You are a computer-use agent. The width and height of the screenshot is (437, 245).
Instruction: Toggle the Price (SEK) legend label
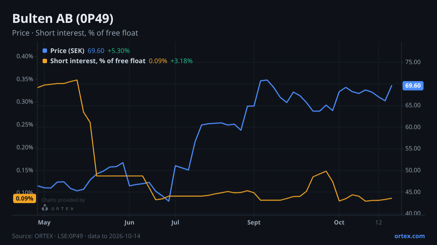tap(67, 51)
